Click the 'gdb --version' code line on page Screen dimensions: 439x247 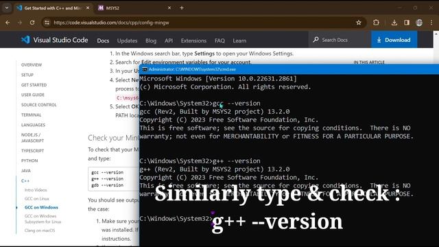tap(107, 185)
